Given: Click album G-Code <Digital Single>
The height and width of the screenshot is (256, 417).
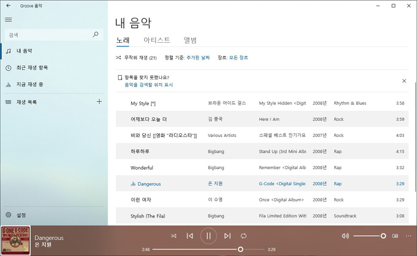Looking at the screenshot, I should click(282, 184).
